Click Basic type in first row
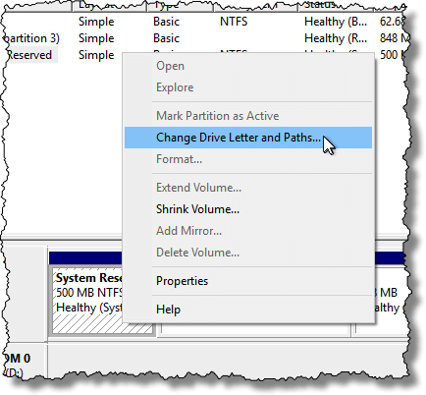Image resolution: width=426 pixels, height=395 pixels. pyautogui.click(x=166, y=22)
